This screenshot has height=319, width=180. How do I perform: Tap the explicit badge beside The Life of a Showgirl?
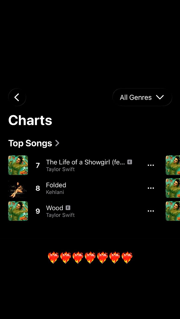coord(130,162)
